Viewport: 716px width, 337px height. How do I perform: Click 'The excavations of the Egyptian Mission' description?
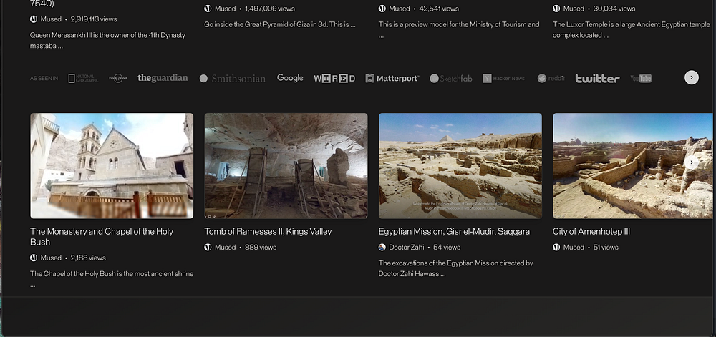point(455,268)
